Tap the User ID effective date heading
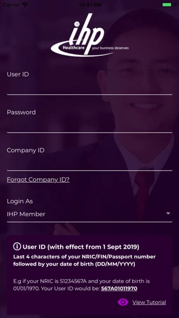179x318 pixels. click(x=81, y=247)
